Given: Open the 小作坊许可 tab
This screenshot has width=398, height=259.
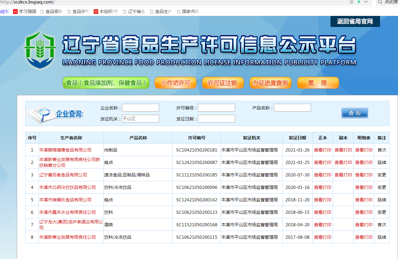Looking at the screenshot, I should point(176,83).
